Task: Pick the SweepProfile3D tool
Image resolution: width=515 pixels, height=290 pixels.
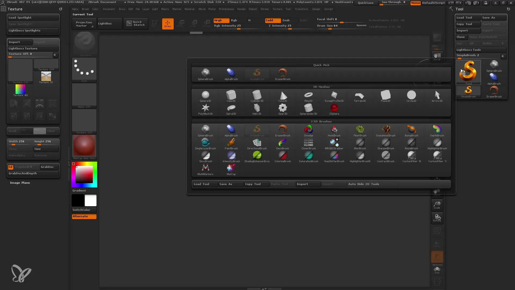Action: tap(334, 96)
